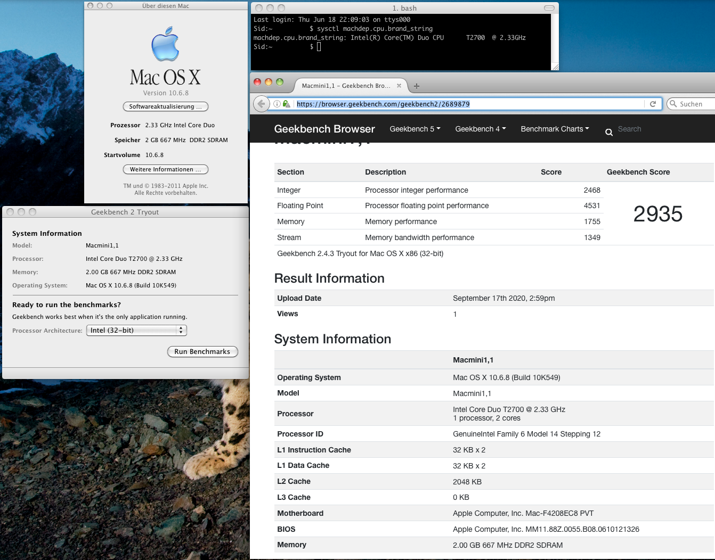Click the padlock security warning icon
This screenshot has width=715, height=560.
pos(287,104)
